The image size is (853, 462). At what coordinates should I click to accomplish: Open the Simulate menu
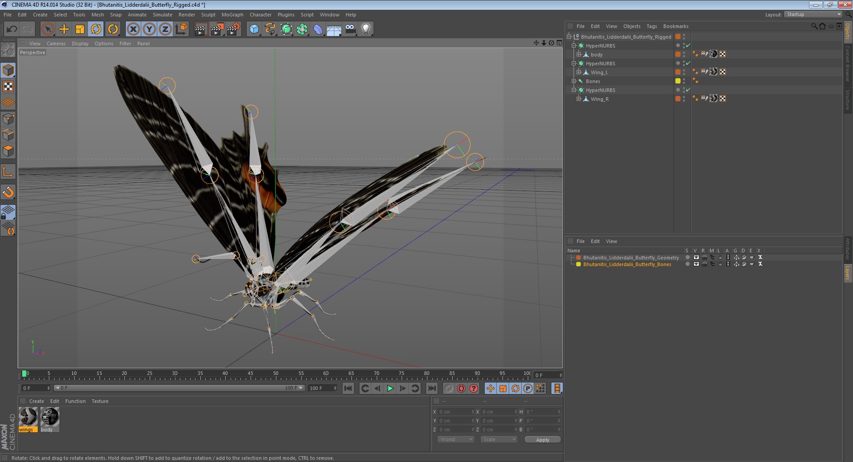coord(163,15)
